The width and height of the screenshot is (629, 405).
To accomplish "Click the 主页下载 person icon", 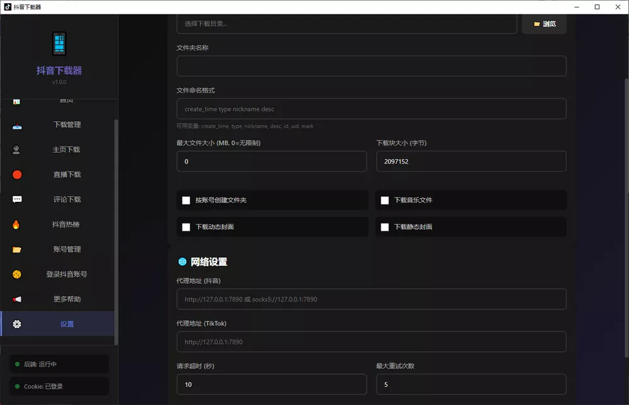I will click(x=16, y=150).
